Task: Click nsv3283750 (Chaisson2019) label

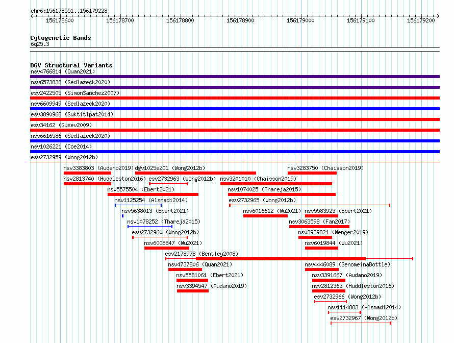Action: [x=325, y=168]
